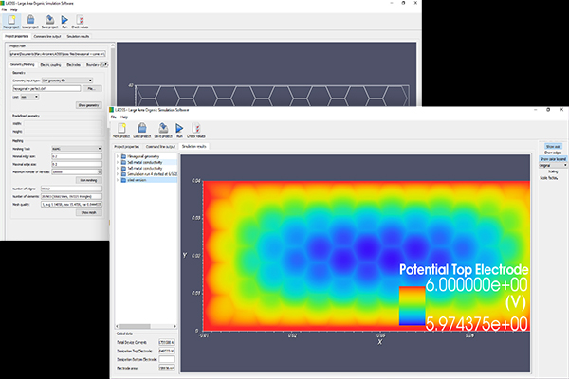Toggle Show color legend button
This screenshot has height=379, width=569.
553,159
